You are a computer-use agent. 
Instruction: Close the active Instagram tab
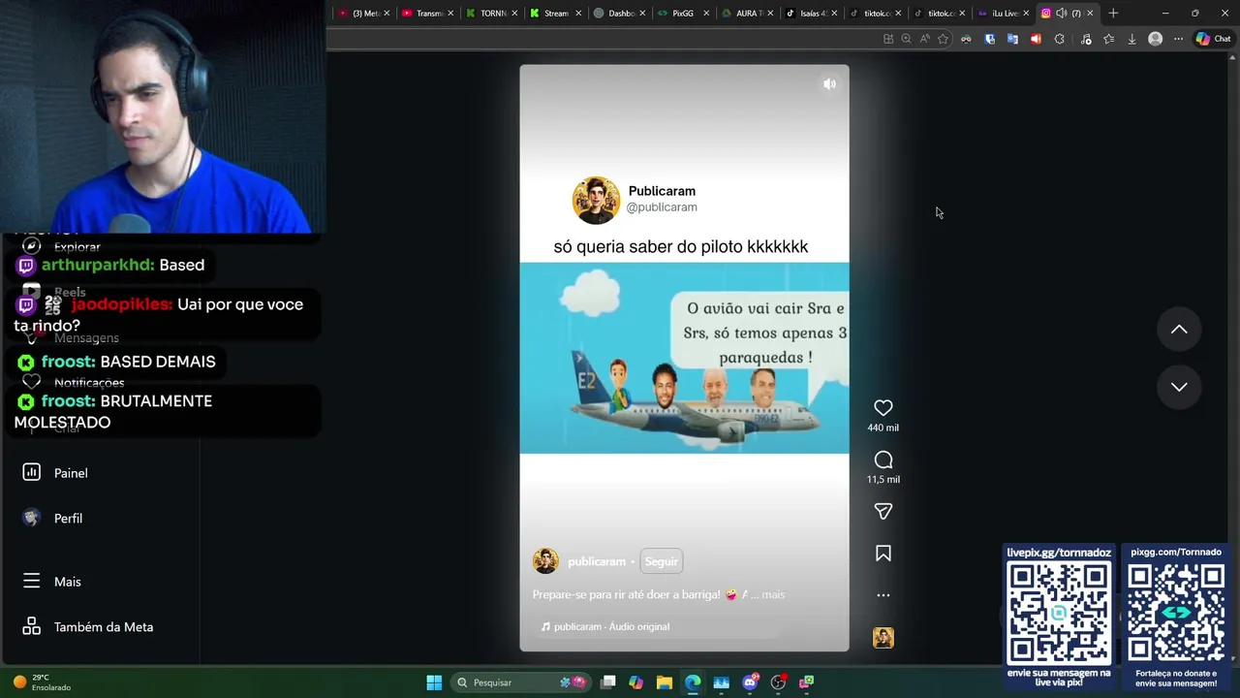[x=1090, y=13]
